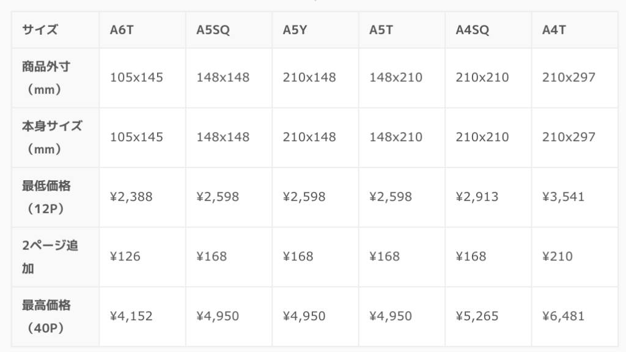Select the A5T column header
This screenshot has height=352, width=626.
tap(402, 30)
